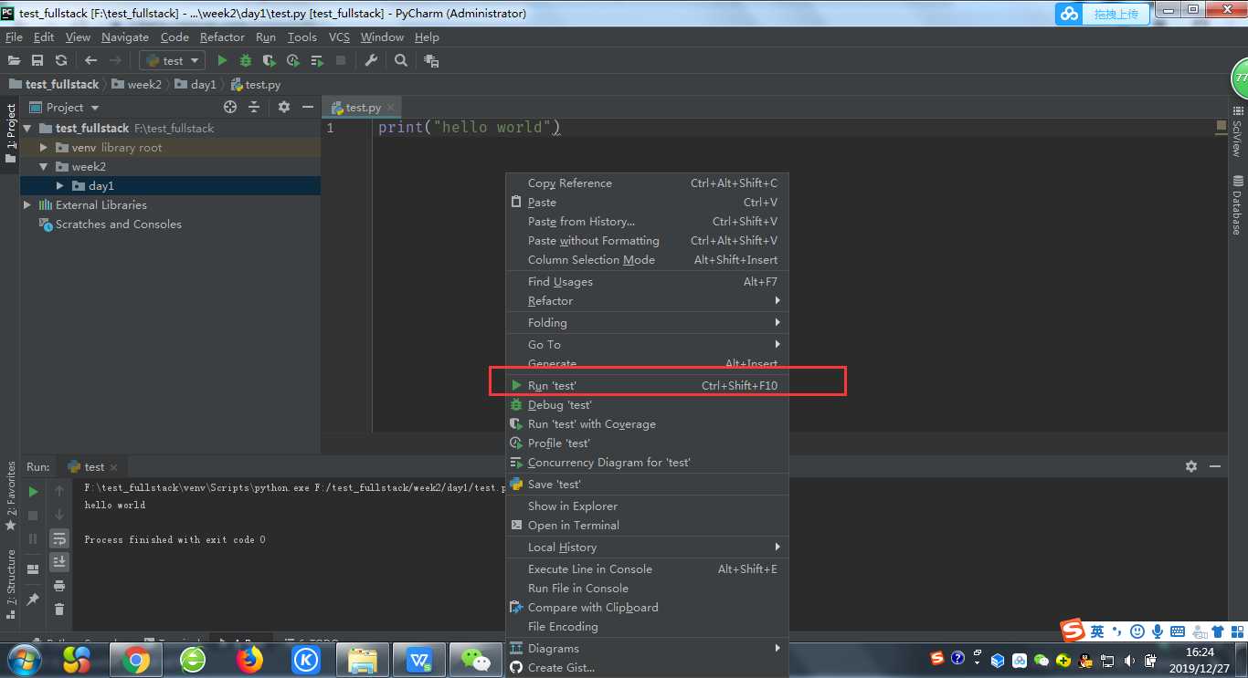Open the Refactor menu in menu bar
Image resolution: width=1248 pixels, height=678 pixels.
[x=222, y=37]
